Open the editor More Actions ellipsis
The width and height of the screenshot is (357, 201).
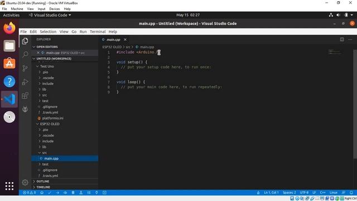(350, 40)
